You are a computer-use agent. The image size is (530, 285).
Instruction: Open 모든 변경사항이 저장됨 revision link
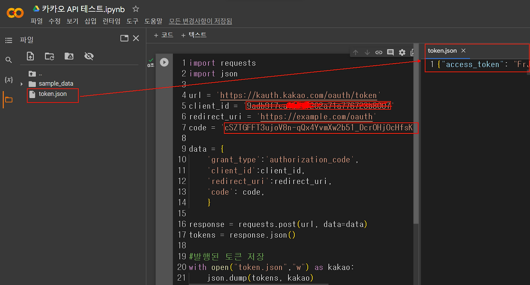pyautogui.click(x=200, y=21)
